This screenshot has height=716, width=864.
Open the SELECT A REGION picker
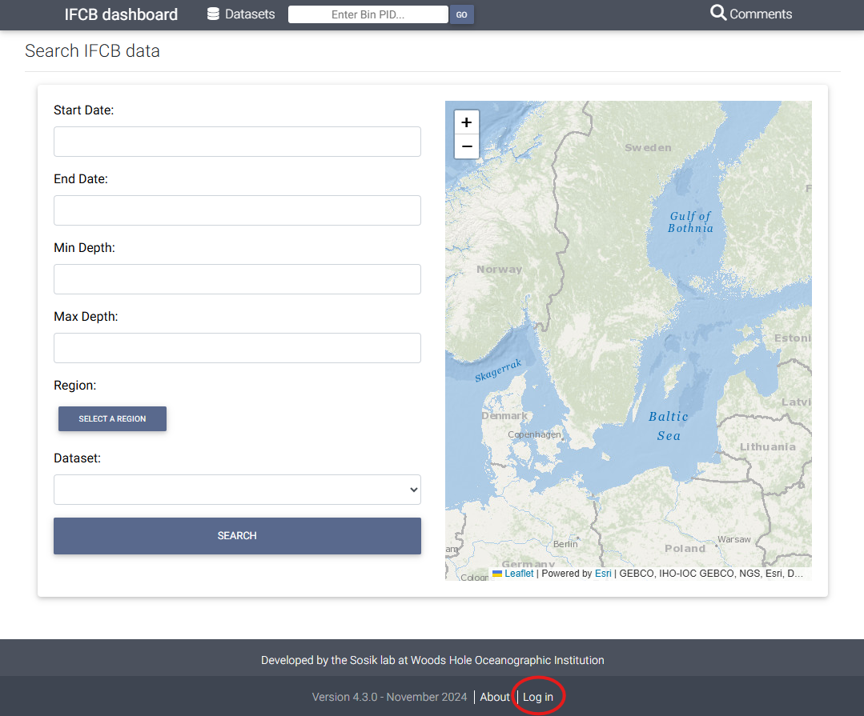click(x=112, y=418)
